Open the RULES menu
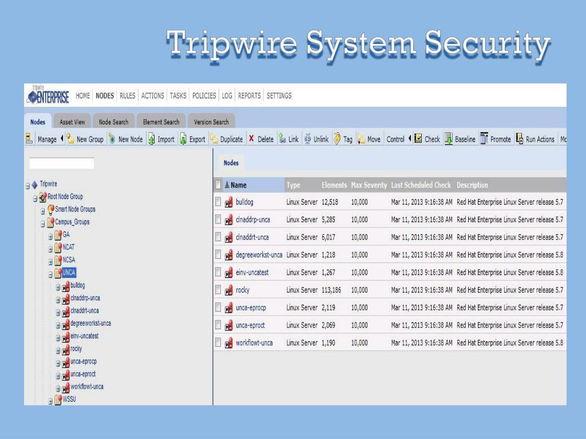 (128, 95)
